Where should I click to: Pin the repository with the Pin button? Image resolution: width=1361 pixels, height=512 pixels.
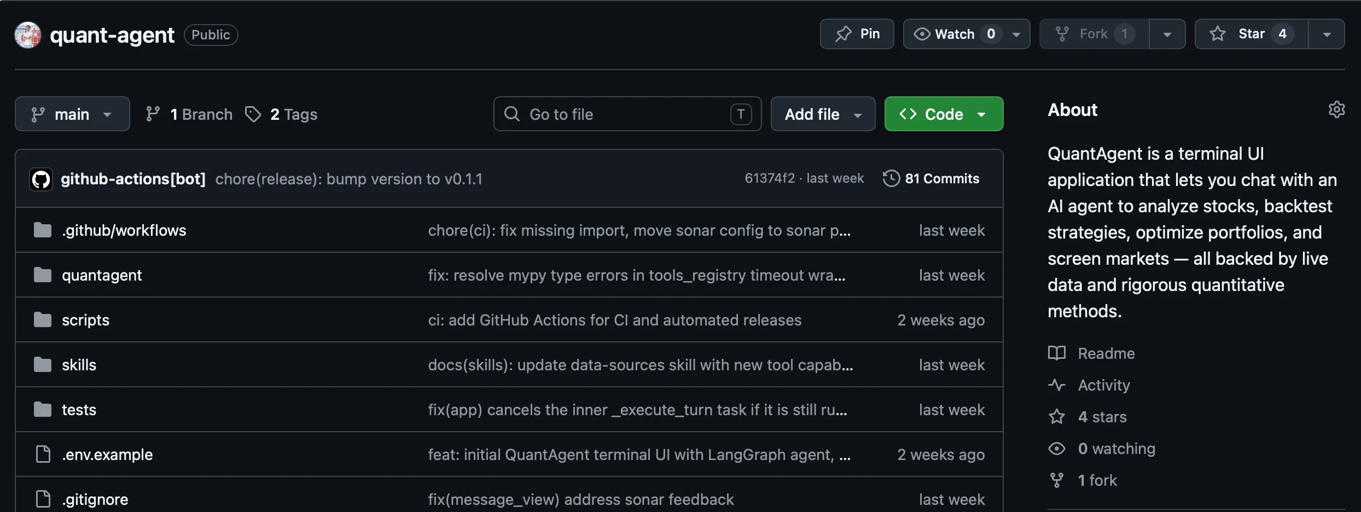[857, 34]
